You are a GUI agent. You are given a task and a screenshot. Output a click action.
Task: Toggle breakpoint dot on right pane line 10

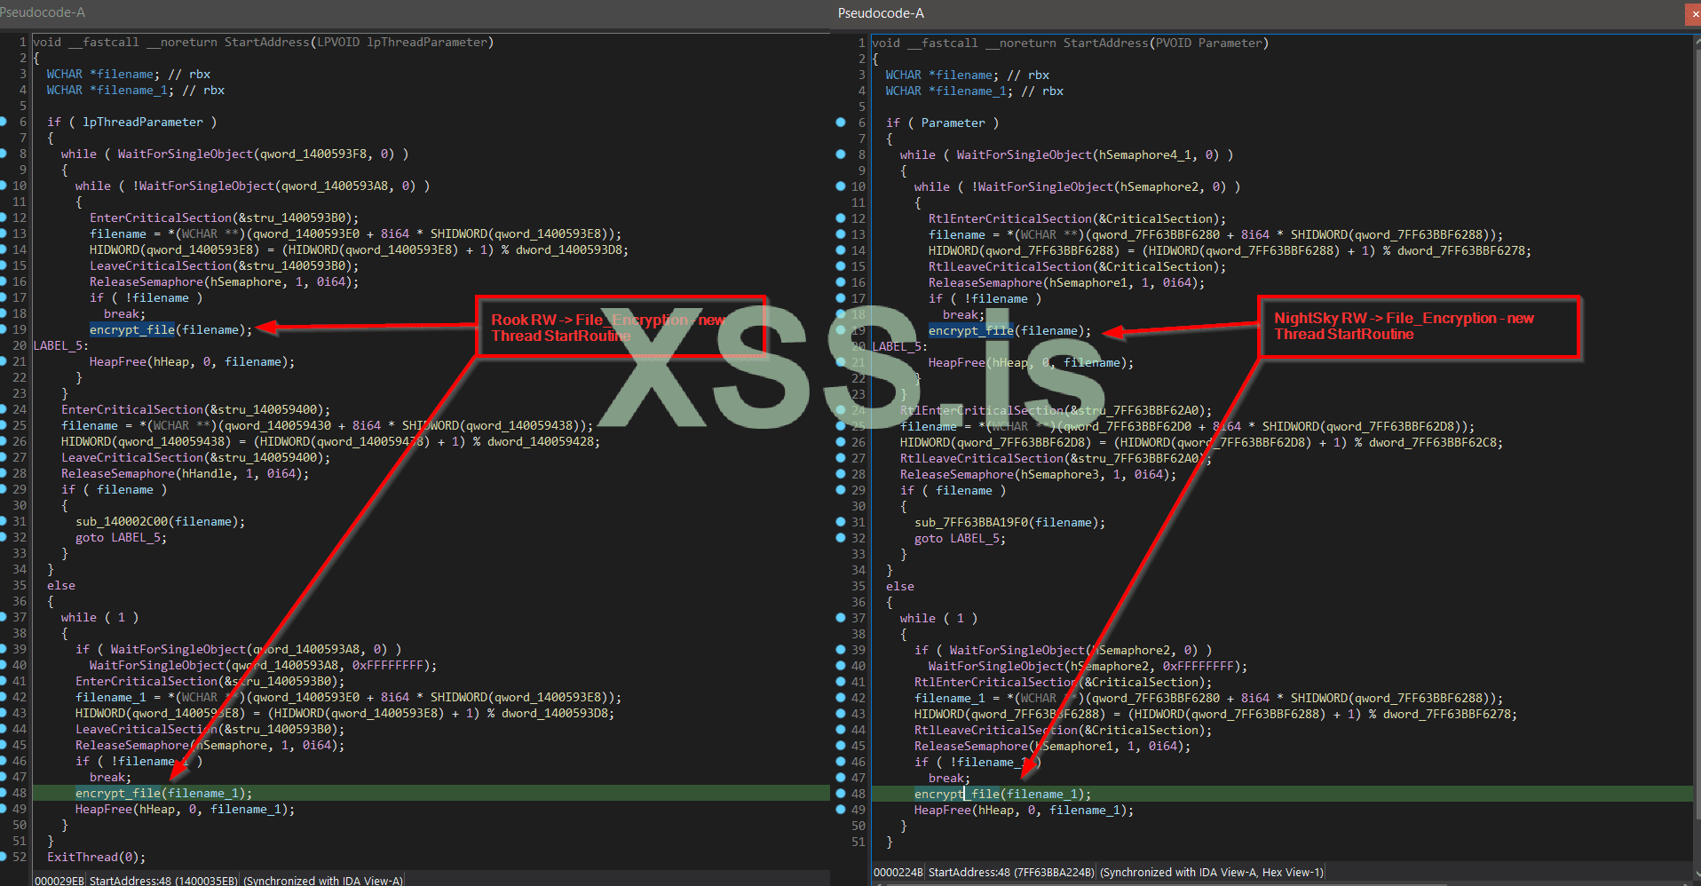tap(841, 186)
